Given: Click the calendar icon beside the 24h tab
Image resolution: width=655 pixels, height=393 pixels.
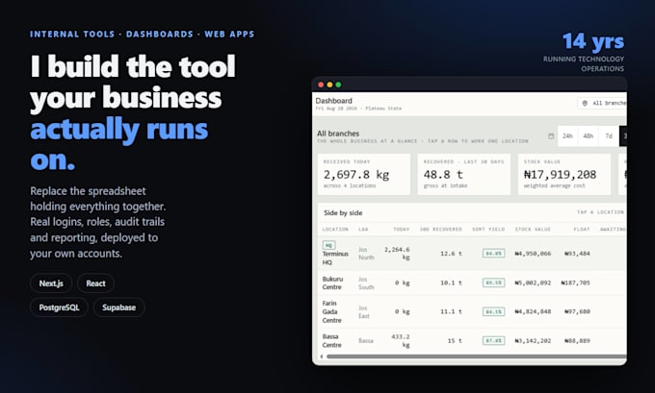Looking at the screenshot, I should [x=551, y=135].
